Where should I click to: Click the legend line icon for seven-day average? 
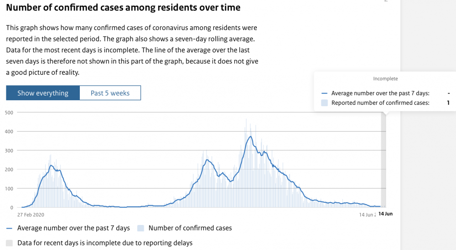(x=9, y=228)
